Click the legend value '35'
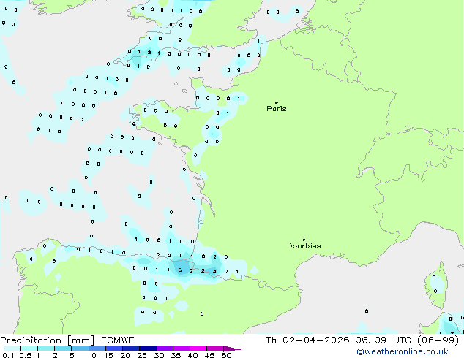This screenshot has width=464, height=358. point(176,355)
